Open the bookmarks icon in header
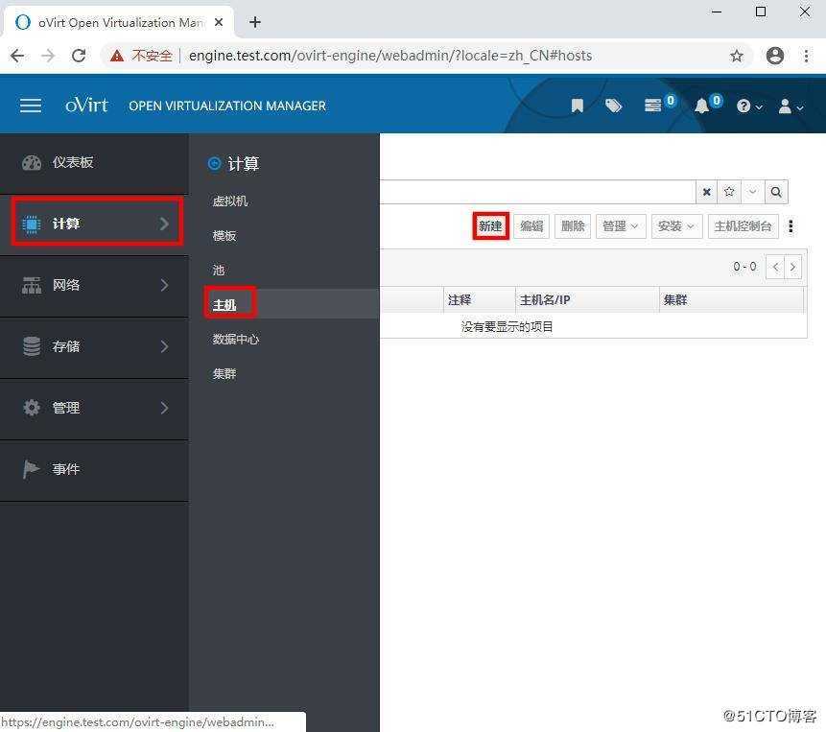The width and height of the screenshot is (826, 732). click(x=577, y=106)
